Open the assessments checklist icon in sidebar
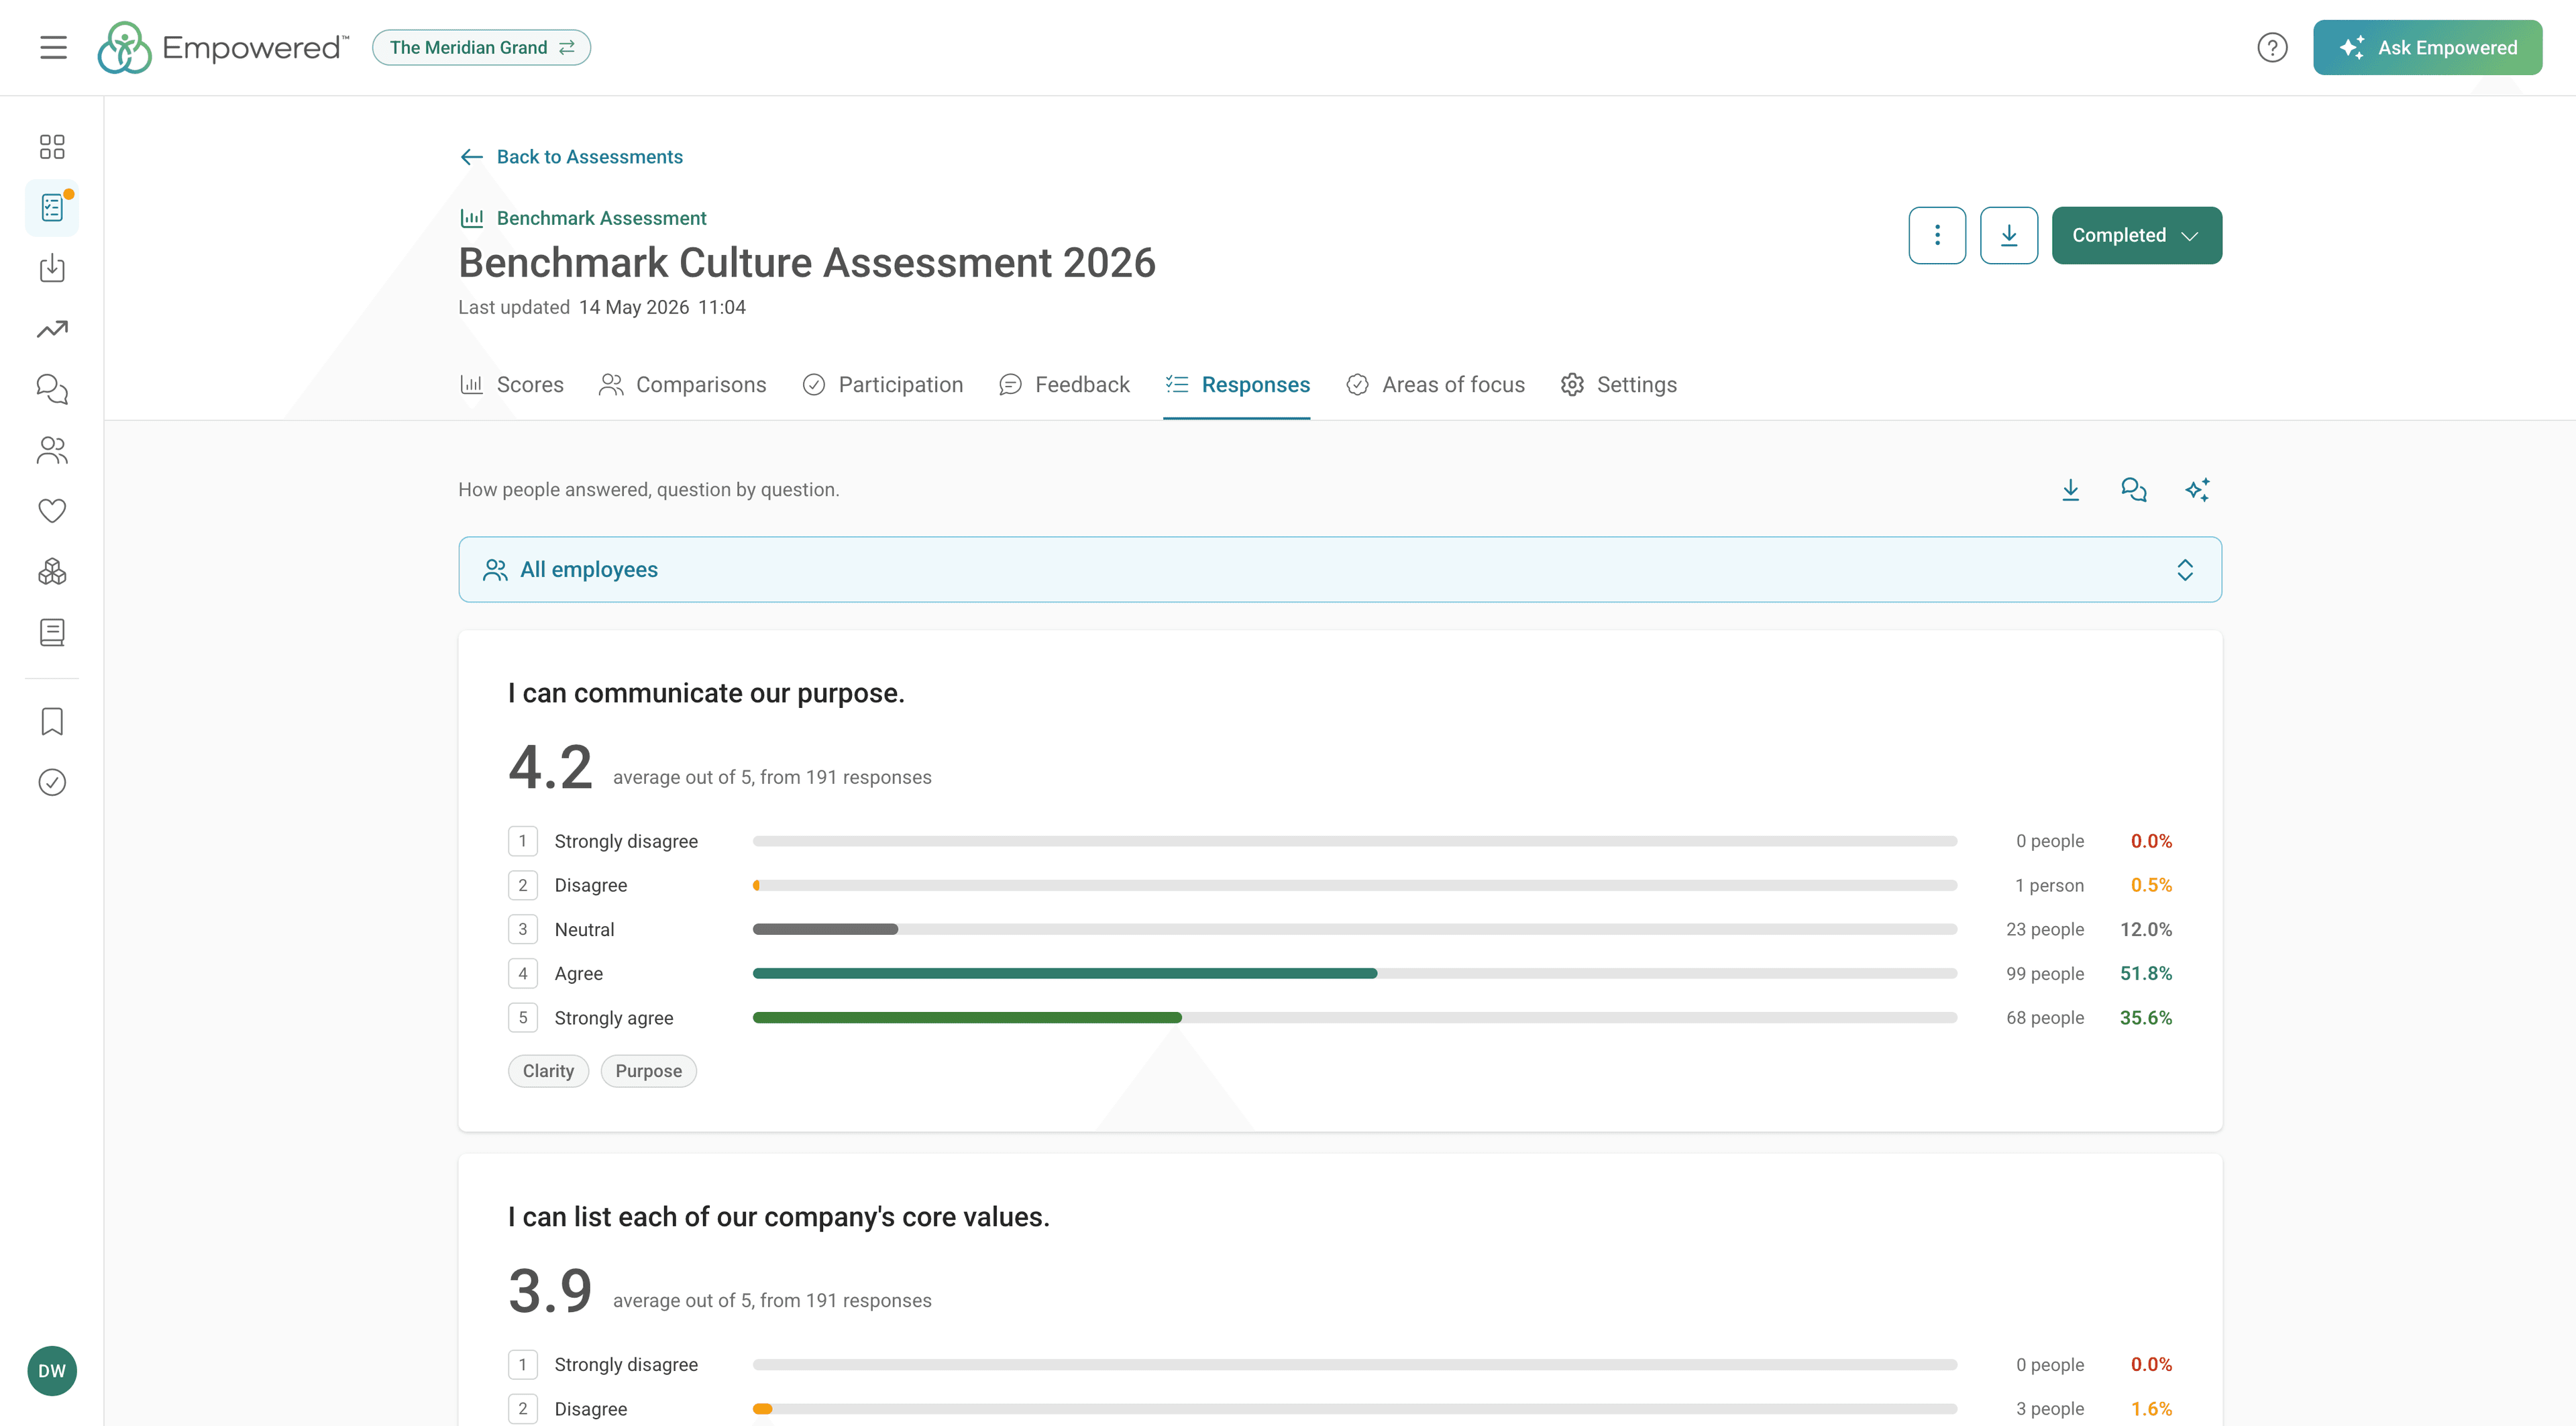 [x=52, y=207]
